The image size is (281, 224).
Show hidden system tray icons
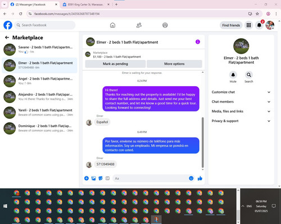pos(243,206)
